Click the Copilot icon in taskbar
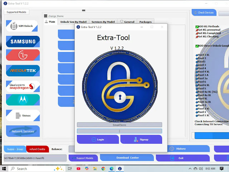Viewport: 229px width, 172px height. (x=87, y=169)
